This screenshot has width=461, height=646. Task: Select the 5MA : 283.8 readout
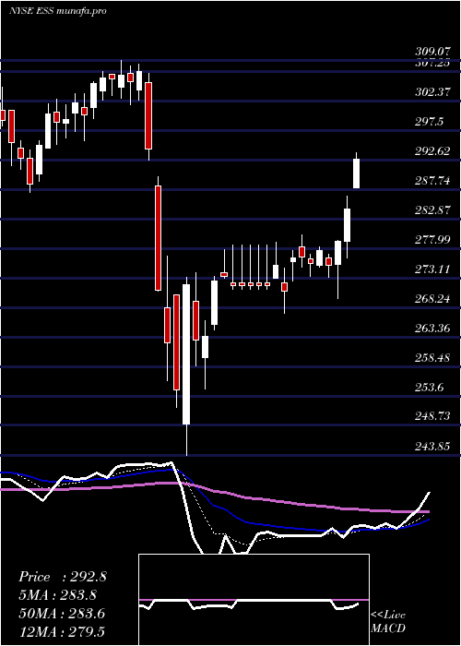pyautogui.click(x=61, y=595)
